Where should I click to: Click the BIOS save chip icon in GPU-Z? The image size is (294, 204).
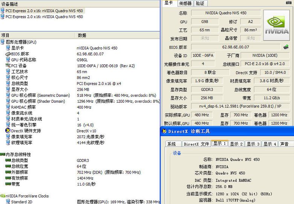(286, 47)
